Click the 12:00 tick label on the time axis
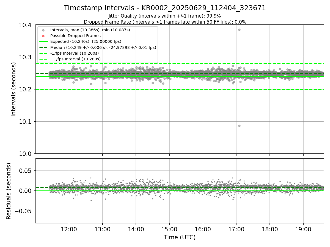The image size is (330, 247). pos(69,229)
